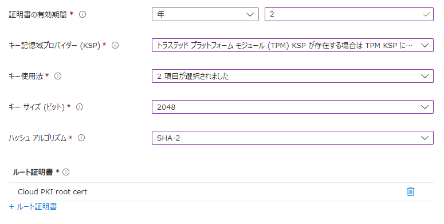
Task: Expand the 2048 key size dropdown
Action: point(293,107)
